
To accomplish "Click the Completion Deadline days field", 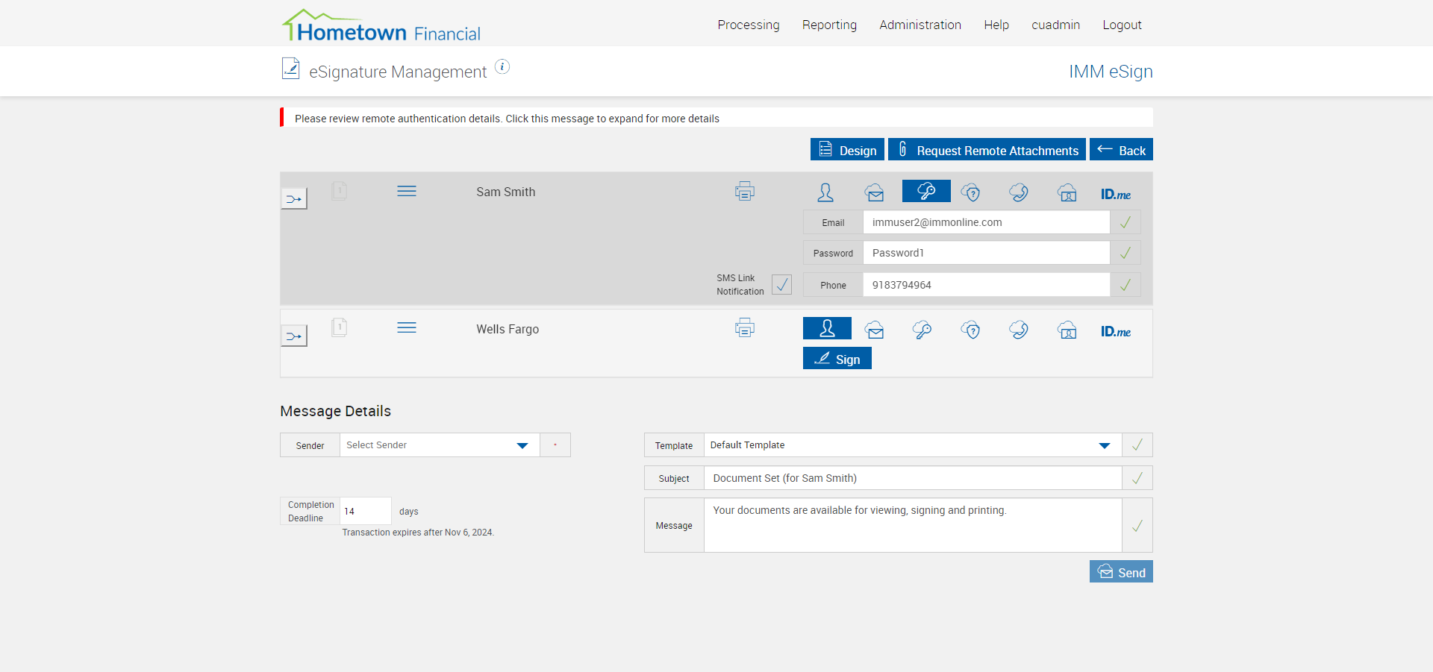I will [366, 511].
